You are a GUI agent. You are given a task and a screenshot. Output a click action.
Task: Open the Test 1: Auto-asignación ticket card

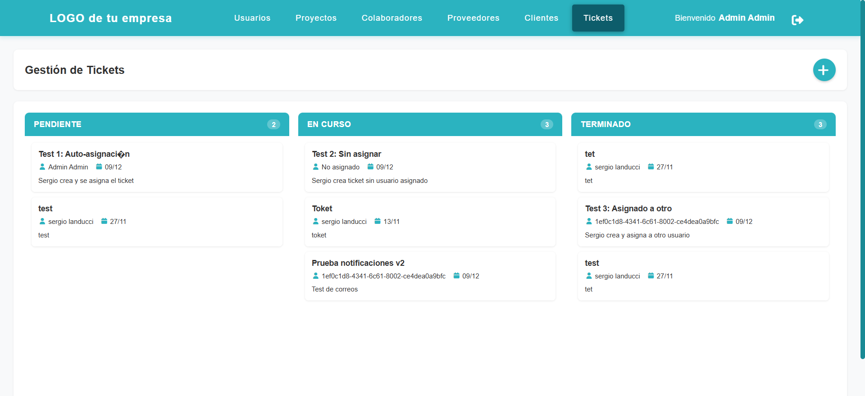(156, 167)
